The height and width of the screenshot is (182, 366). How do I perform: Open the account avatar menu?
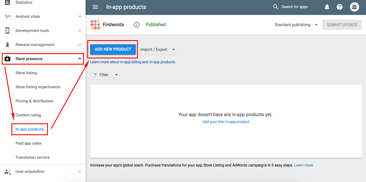(355, 7)
